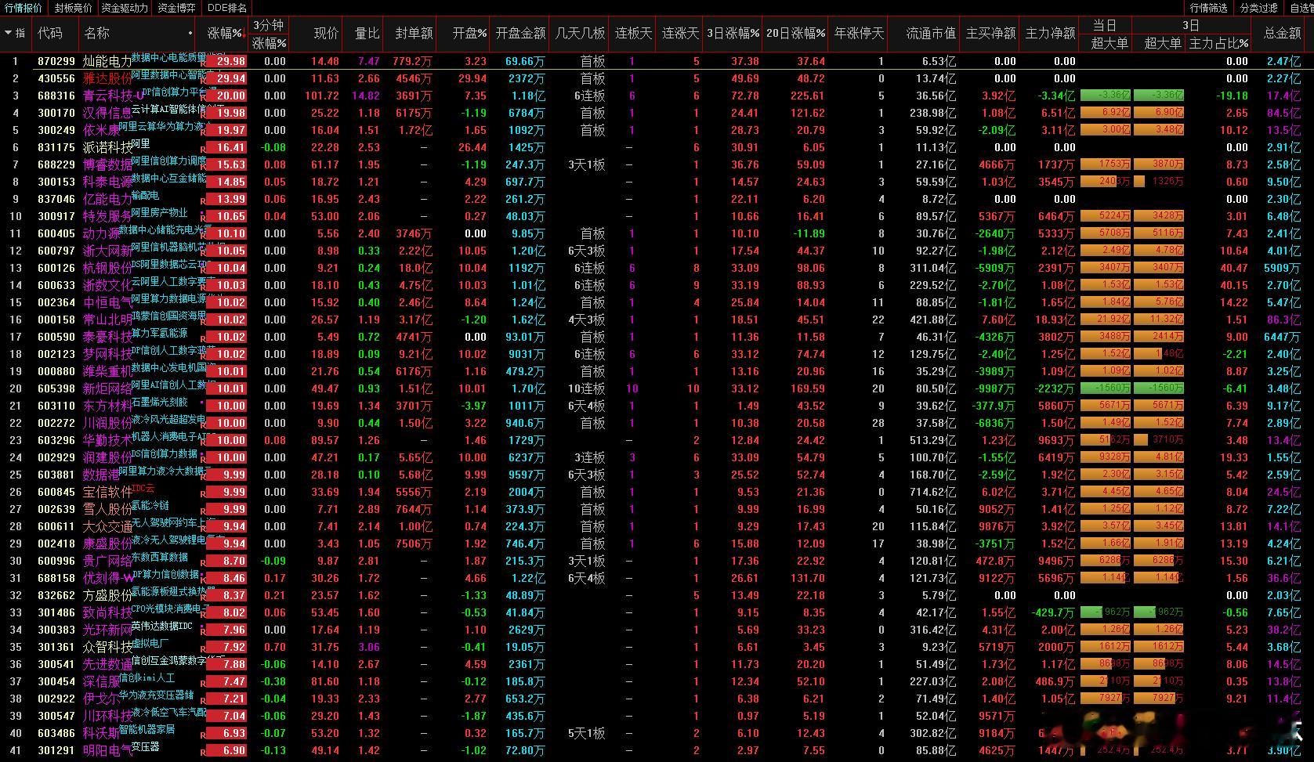Sort by 总金额 column
This screenshot has height=762, width=1314.
pos(1282,33)
